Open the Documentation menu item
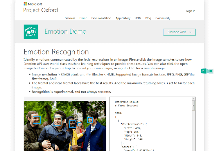 [x=101, y=18]
